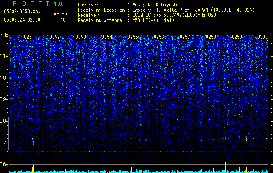Click the meteor count value 15
Image resolution: width=273 pixels, height=173 pixels.
(63, 20)
